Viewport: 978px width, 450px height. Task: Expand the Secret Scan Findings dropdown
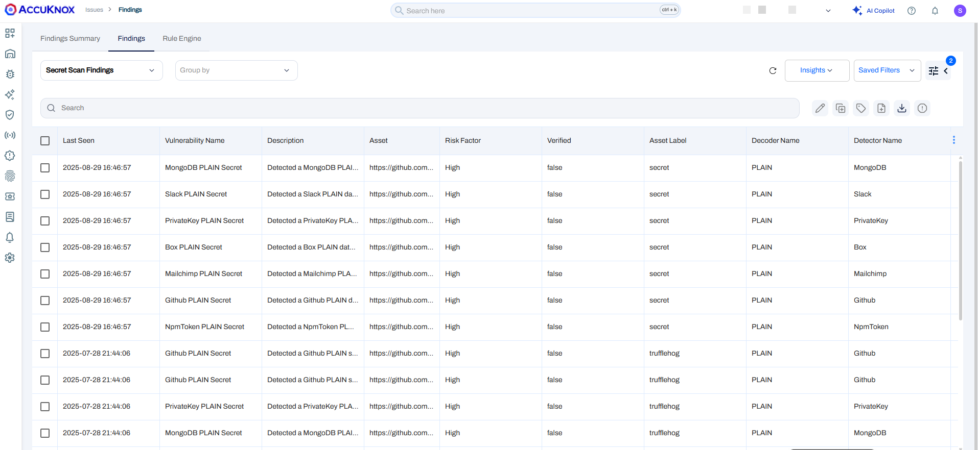(x=101, y=70)
